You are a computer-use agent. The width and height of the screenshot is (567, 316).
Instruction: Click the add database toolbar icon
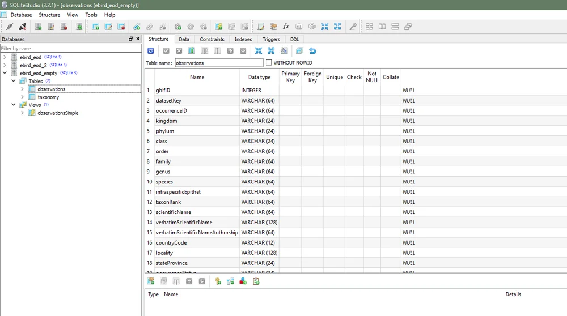click(38, 27)
